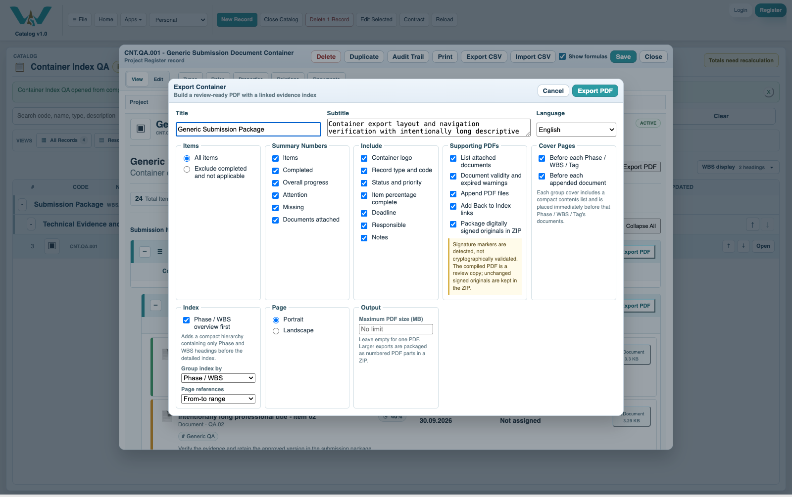Click the hamburger lines icon in submission section
Image resolution: width=792 pixels, height=497 pixels.
tap(160, 252)
